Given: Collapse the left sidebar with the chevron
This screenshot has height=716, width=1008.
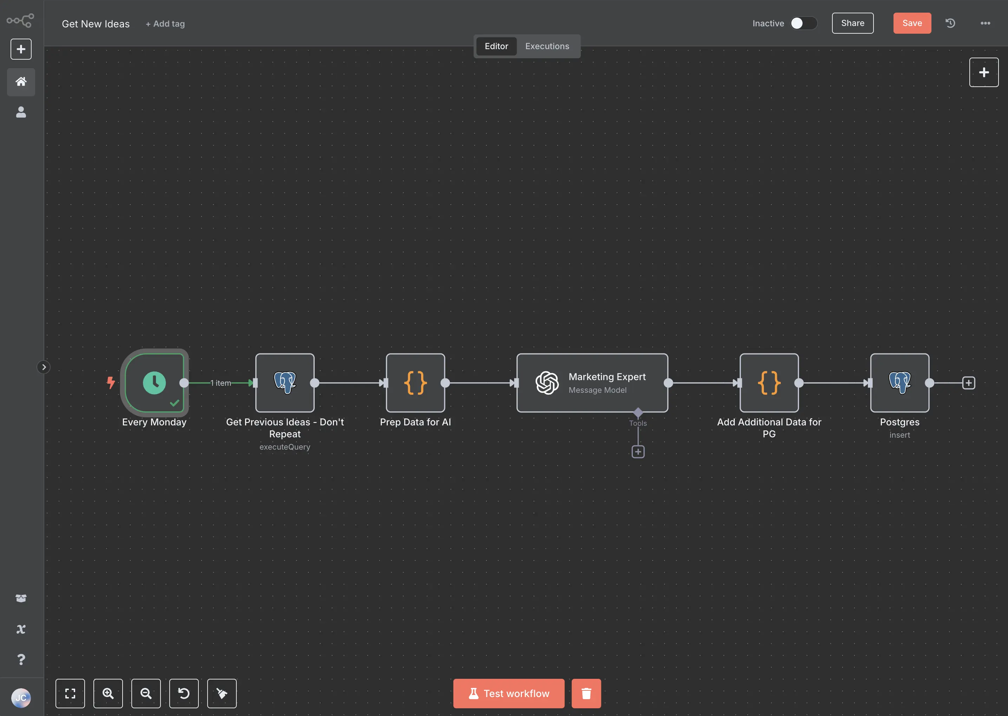Looking at the screenshot, I should pyautogui.click(x=44, y=366).
